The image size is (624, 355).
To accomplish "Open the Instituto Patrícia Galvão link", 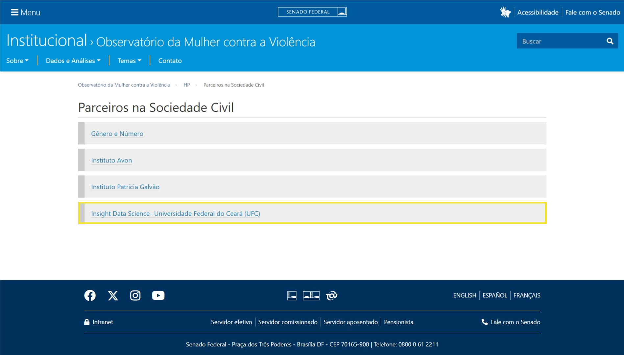I will point(125,187).
